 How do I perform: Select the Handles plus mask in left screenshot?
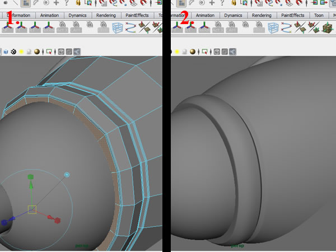57,3
